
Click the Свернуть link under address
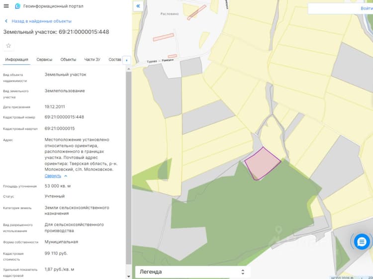53,176
